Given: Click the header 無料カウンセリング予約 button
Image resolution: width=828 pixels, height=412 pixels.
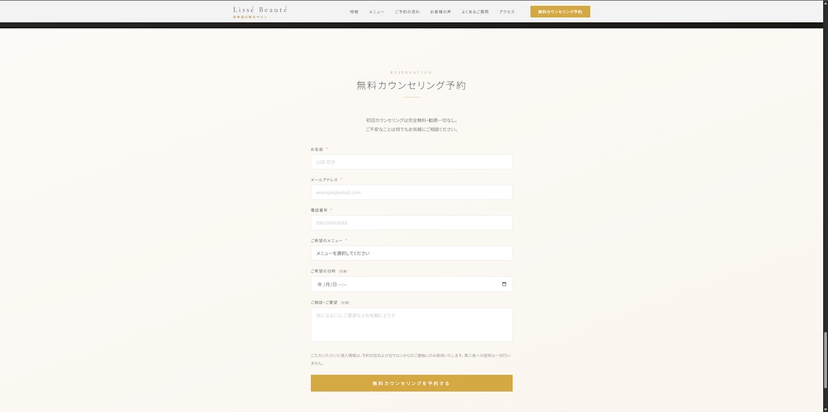Looking at the screenshot, I should pos(560,12).
